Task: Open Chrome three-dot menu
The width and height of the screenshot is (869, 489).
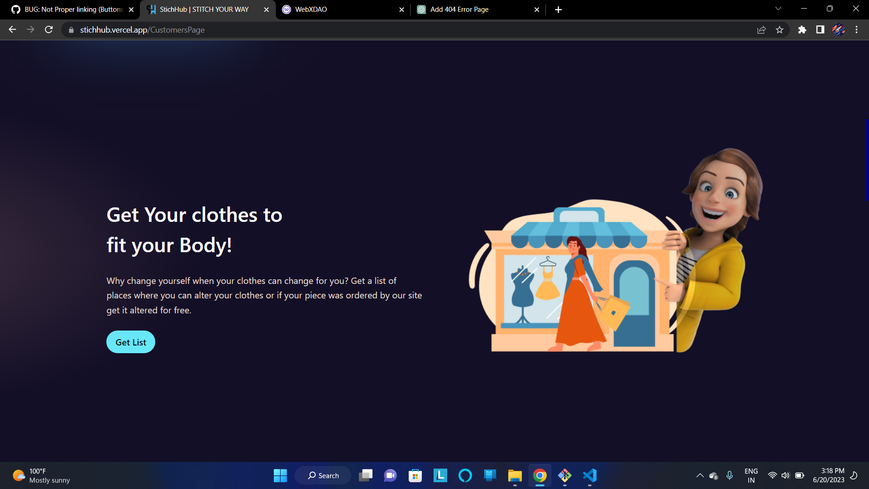Action: (856, 30)
